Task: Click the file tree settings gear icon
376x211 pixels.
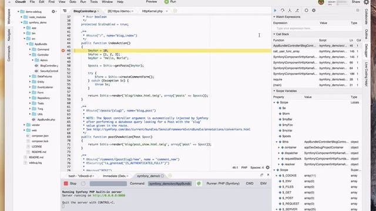Action: [x=53, y=12]
